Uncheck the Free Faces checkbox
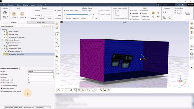 coord(131,13)
